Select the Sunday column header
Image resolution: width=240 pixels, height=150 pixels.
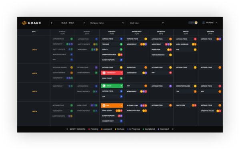[62, 32]
